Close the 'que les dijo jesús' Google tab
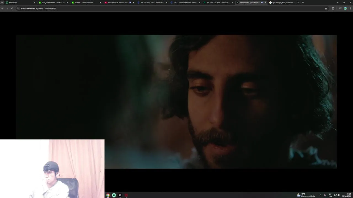 [298, 2]
